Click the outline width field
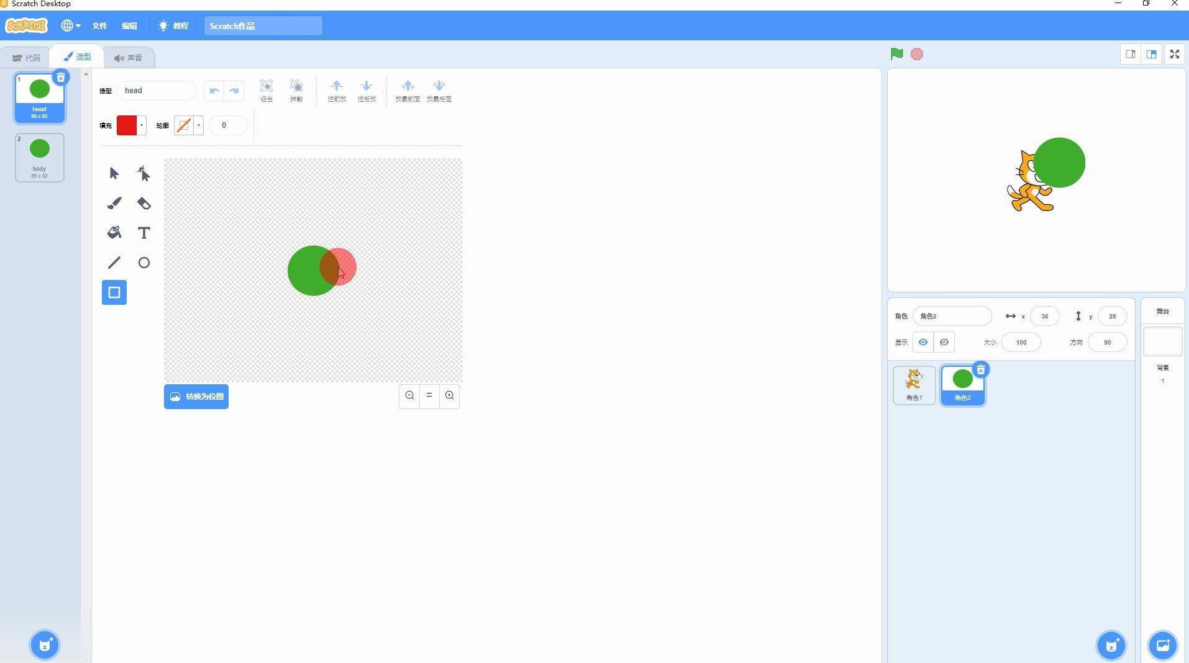 tap(229, 125)
